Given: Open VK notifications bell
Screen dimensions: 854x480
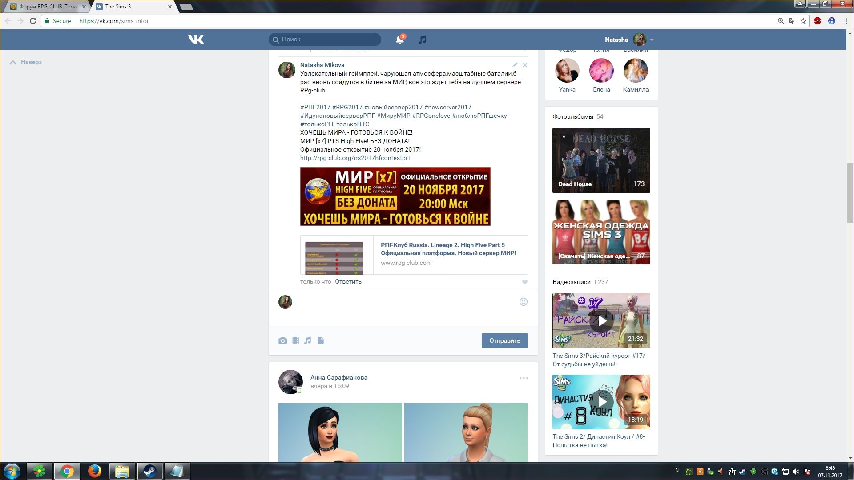Looking at the screenshot, I should click(x=399, y=40).
